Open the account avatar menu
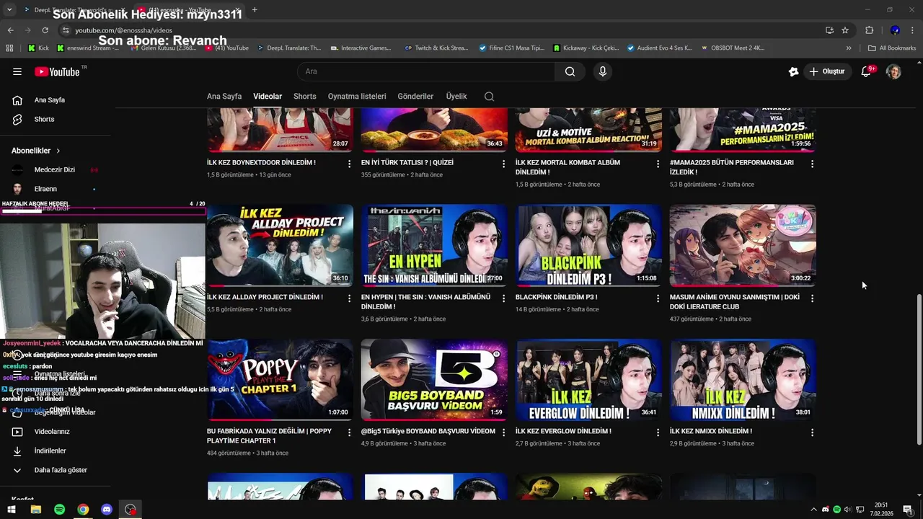 [893, 71]
